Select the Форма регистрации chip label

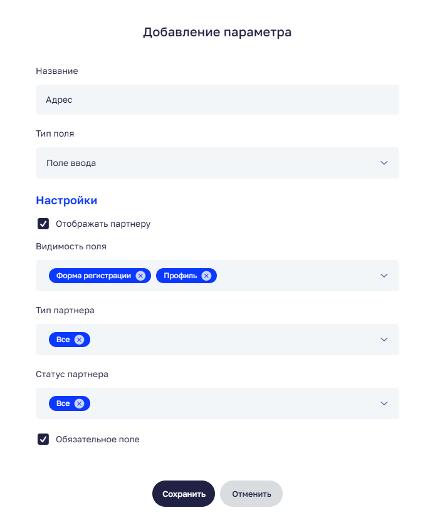pyautogui.click(x=93, y=276)
